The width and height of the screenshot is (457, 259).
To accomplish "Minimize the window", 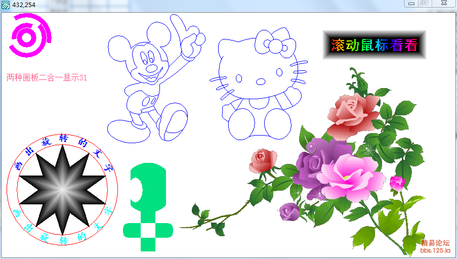I will [x=411, y=4].
